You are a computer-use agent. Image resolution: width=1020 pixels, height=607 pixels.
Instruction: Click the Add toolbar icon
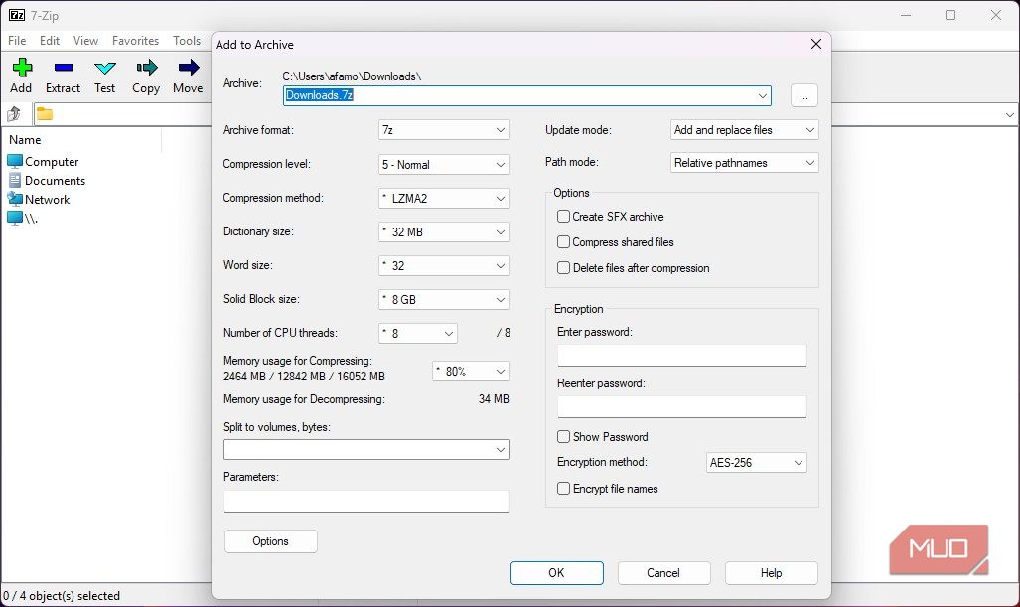[21, 76]
